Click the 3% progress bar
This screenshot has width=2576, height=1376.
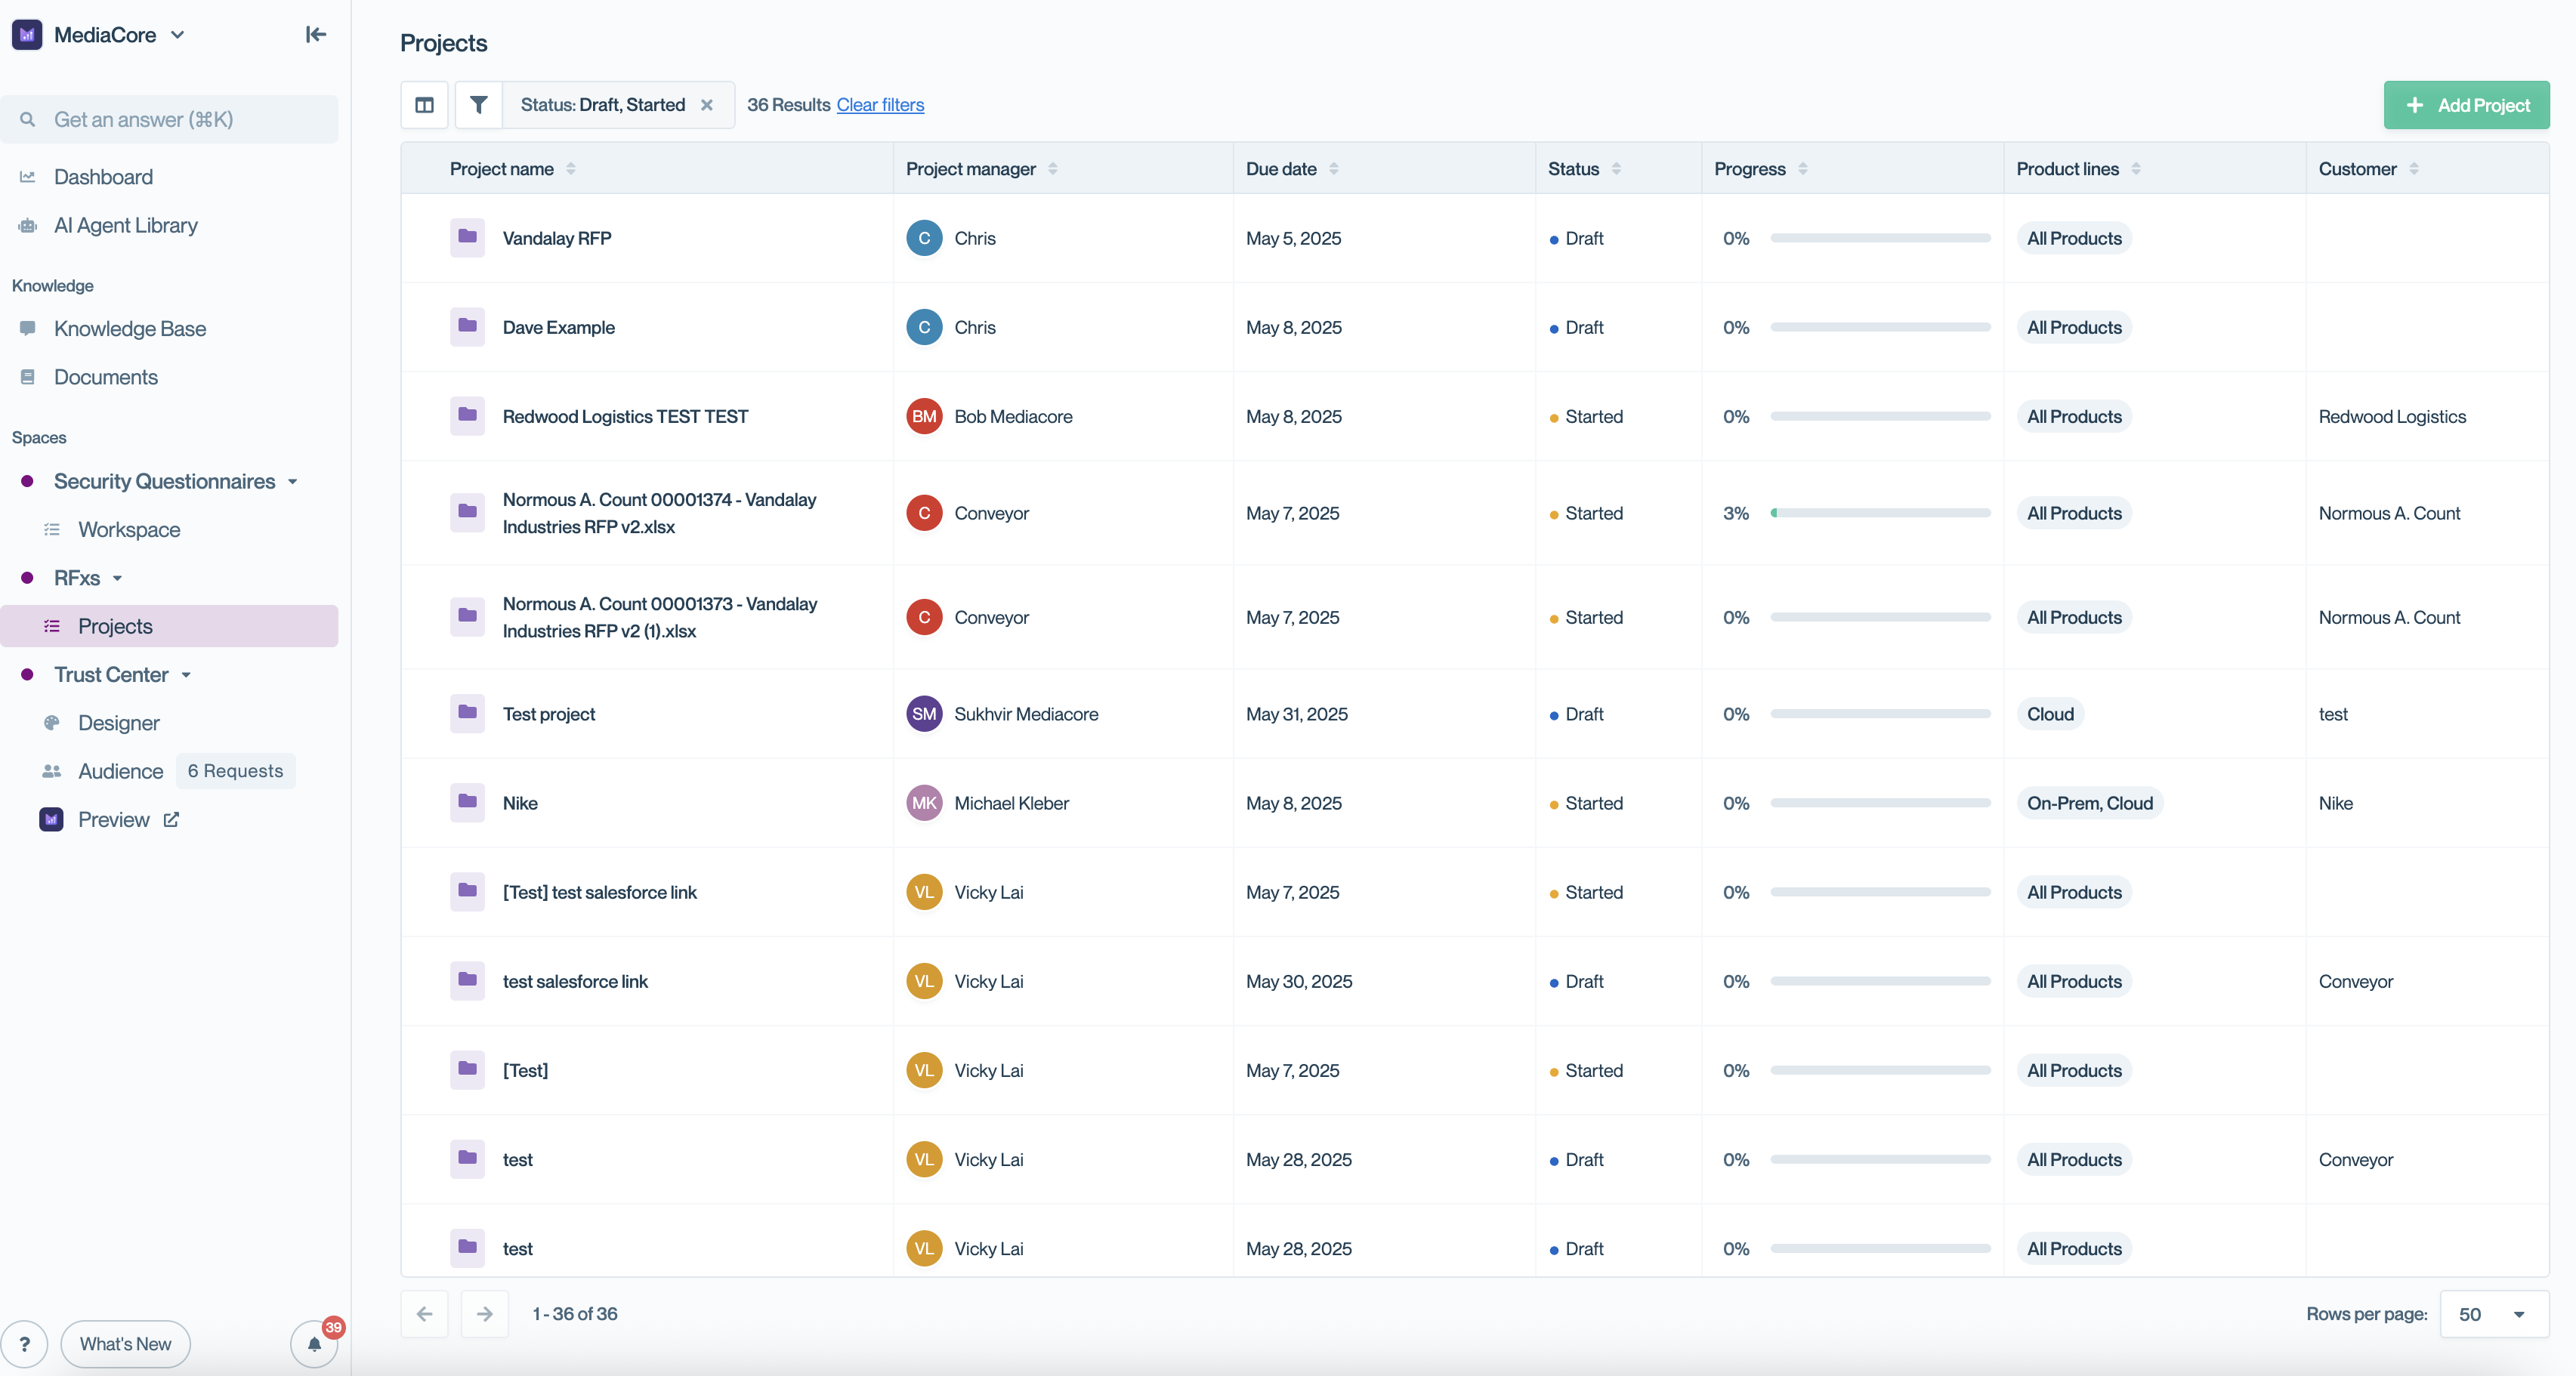[x=1880, y=513]
